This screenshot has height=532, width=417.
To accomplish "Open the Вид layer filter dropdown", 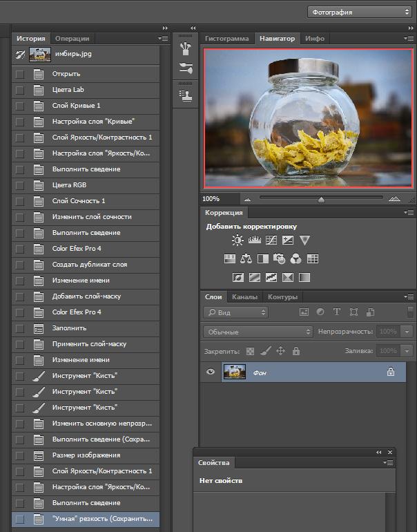I will [236, 312].
